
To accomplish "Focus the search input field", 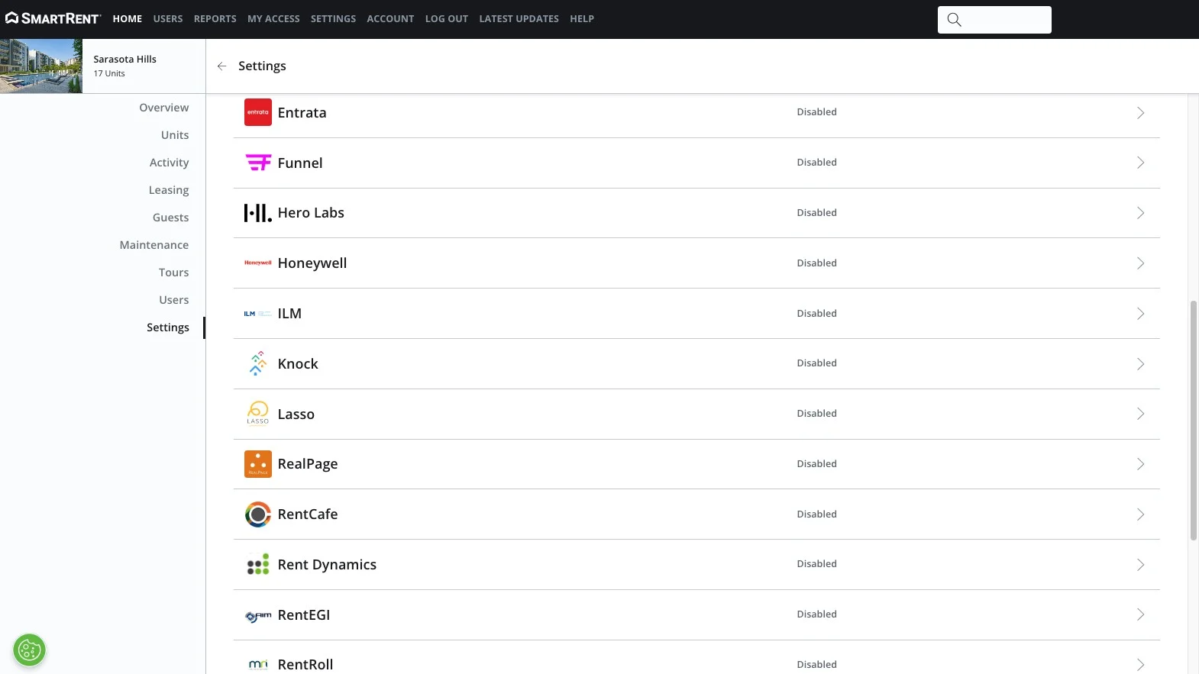I will 994,20.
